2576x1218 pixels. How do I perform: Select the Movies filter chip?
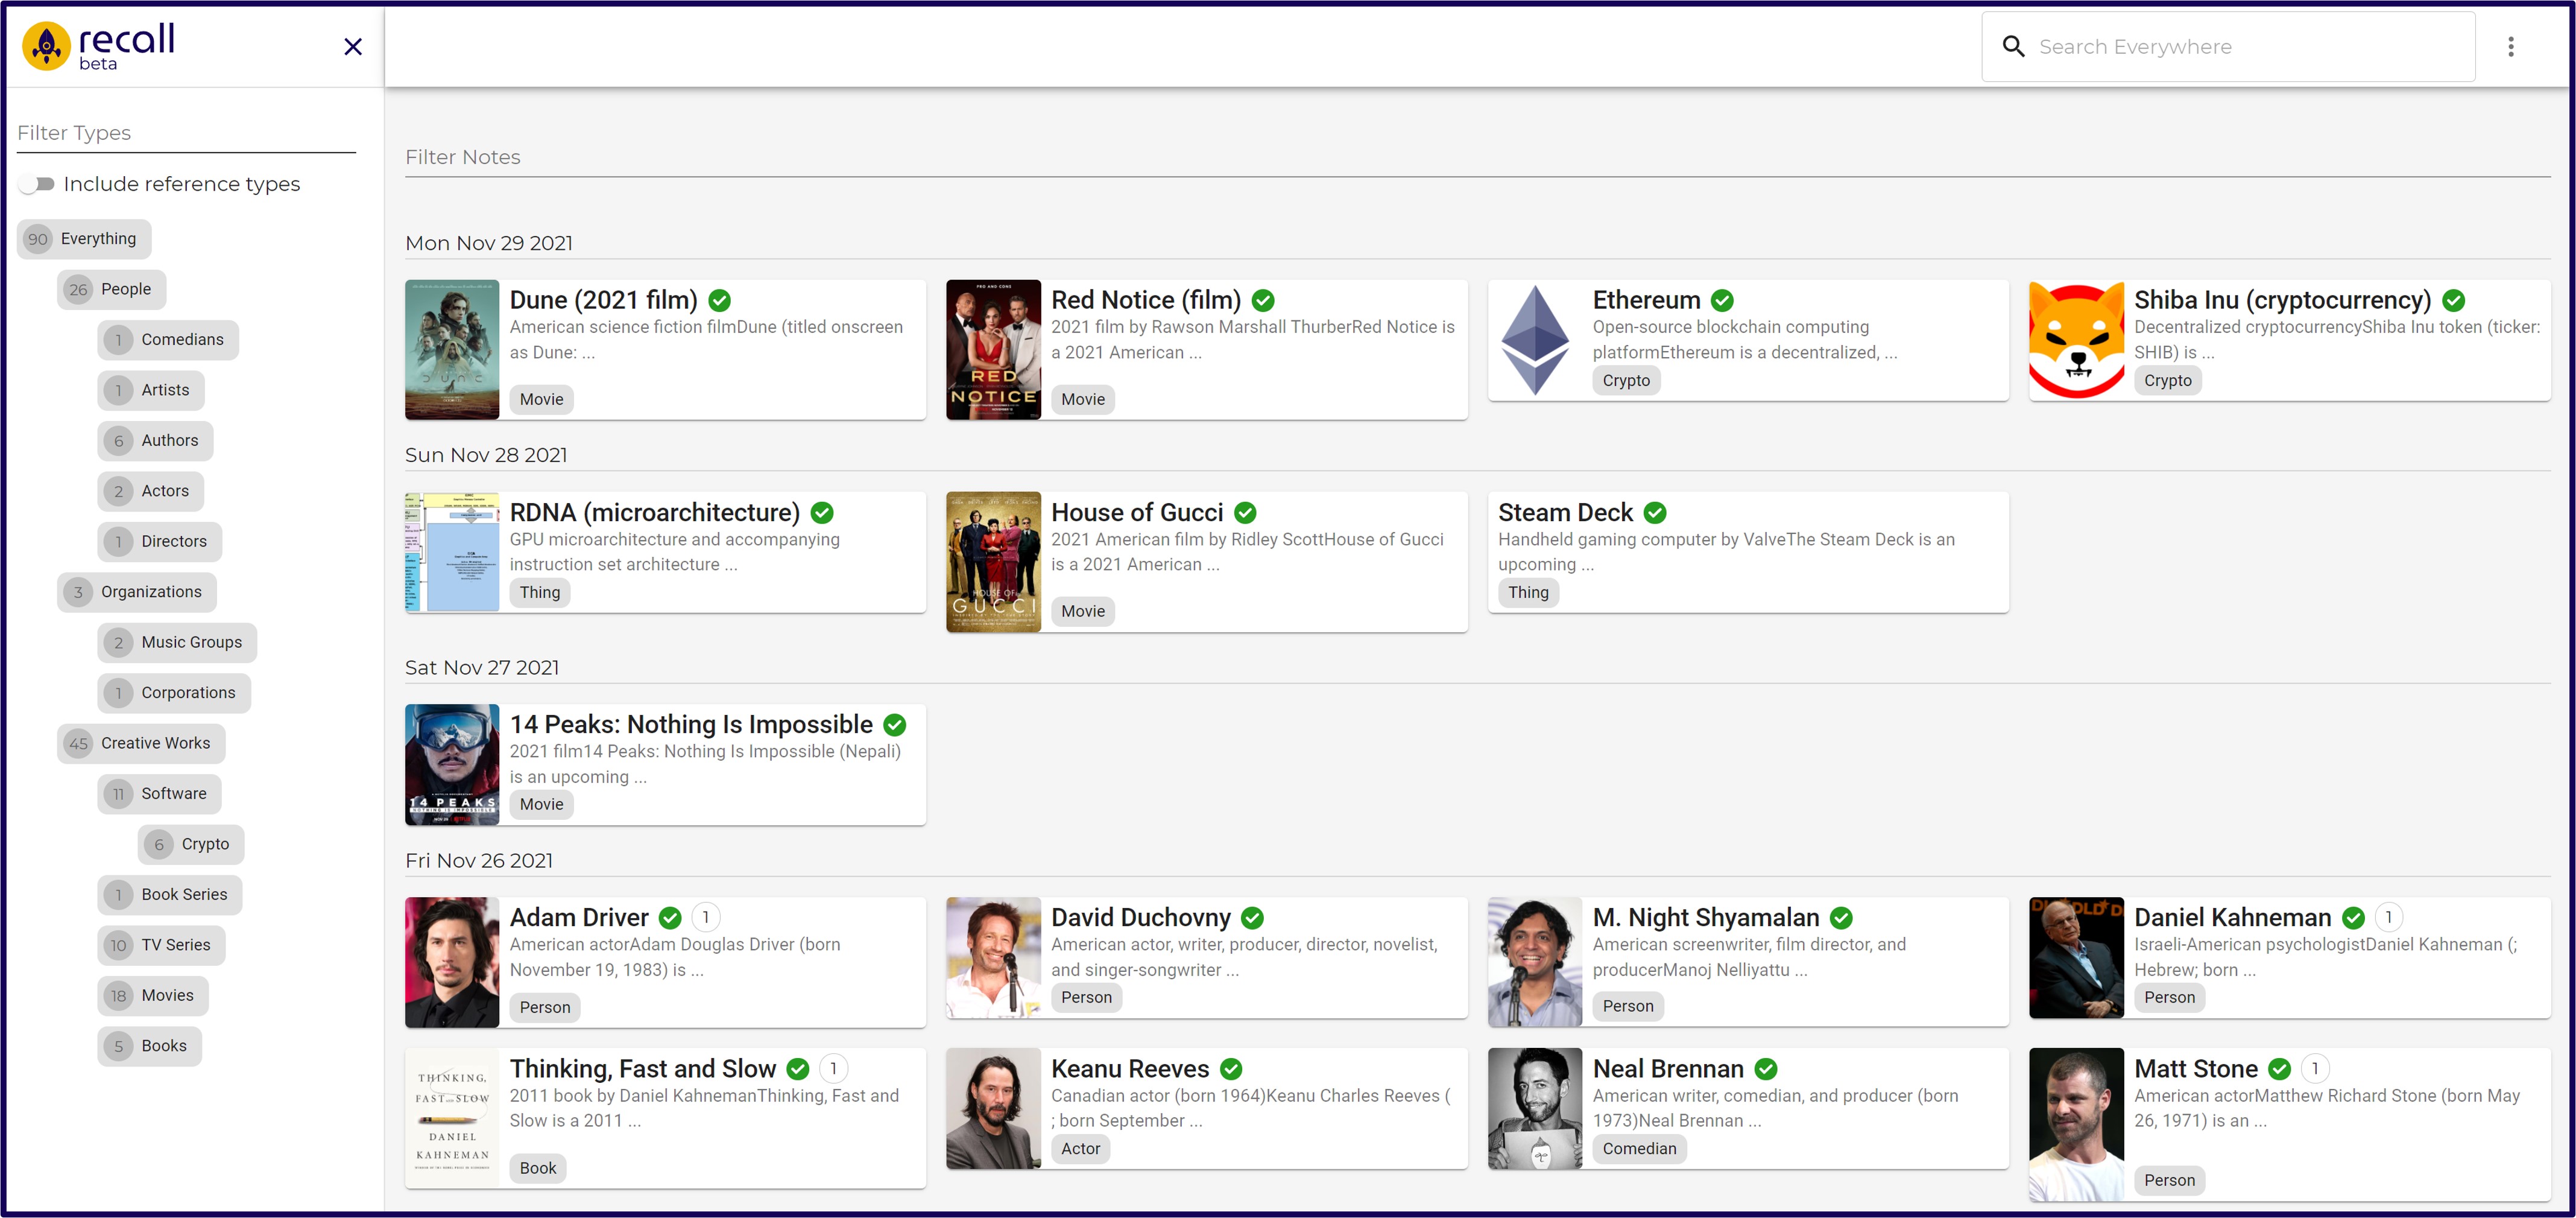[x=153, y=996]
